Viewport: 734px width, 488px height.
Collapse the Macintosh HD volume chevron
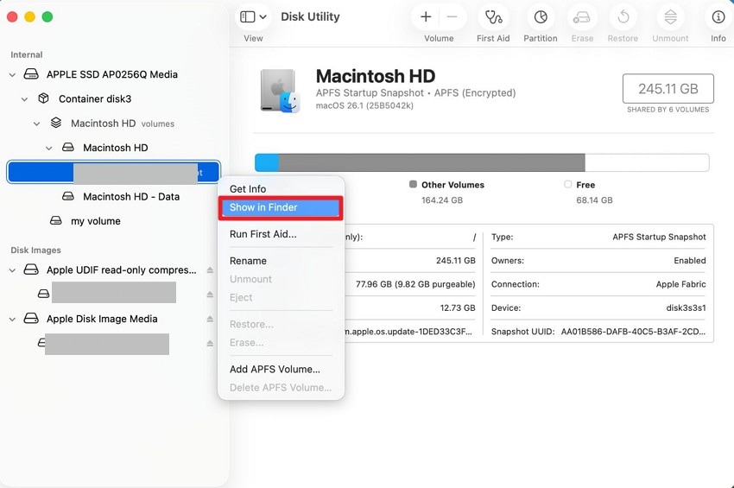[x=49, y=148]
